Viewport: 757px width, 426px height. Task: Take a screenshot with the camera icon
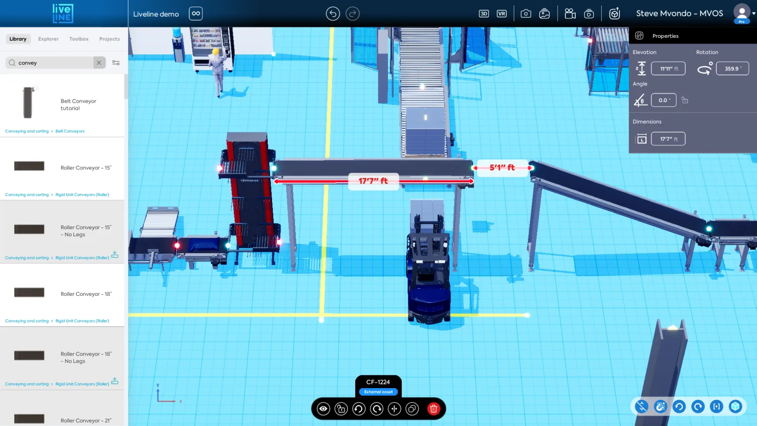click(x=526, y=14)
